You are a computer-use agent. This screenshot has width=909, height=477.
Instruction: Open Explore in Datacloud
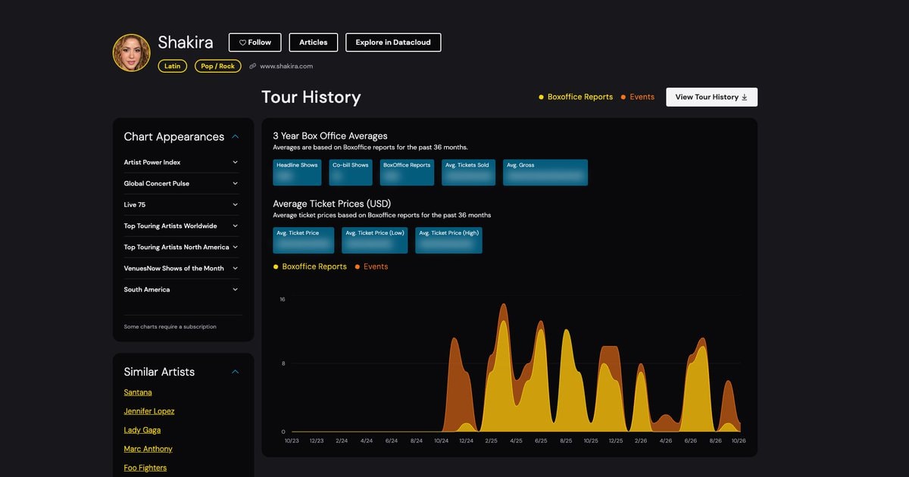(x=393, y=42)
